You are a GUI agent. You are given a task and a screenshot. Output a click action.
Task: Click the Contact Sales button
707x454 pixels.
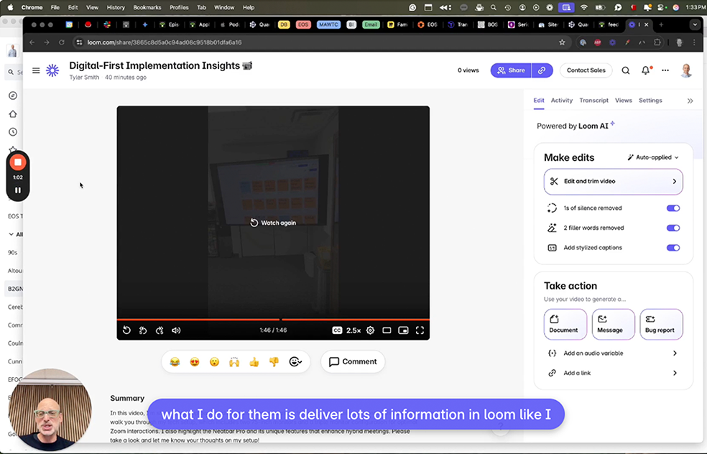point(586,70)
